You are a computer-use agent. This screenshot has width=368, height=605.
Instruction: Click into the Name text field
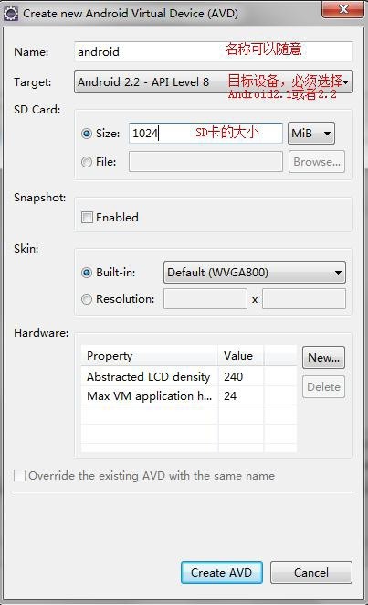point(214,51)
